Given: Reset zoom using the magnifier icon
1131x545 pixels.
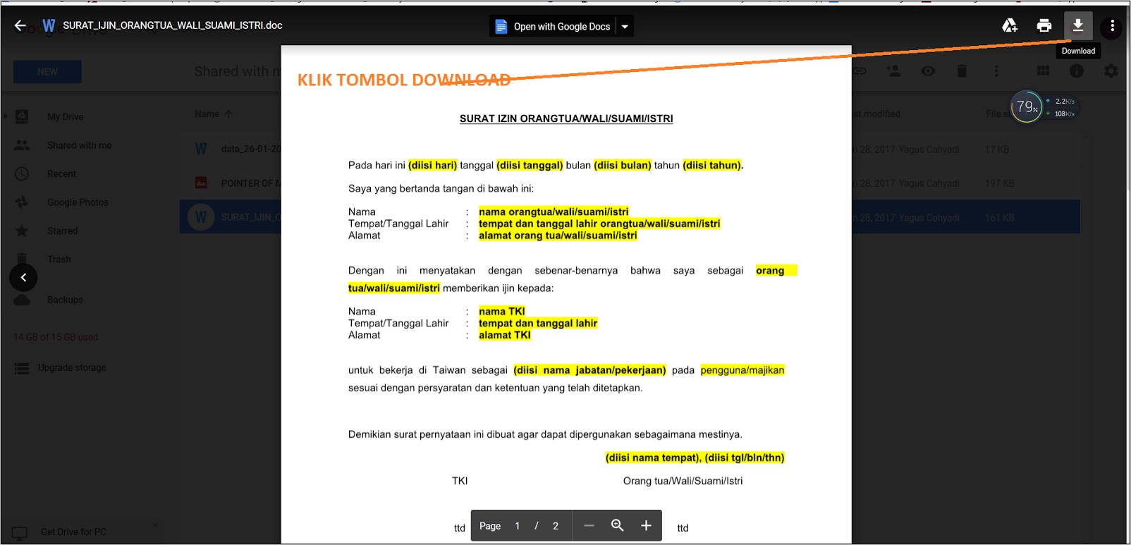Looking at the screenshot, I should point(618,525).
